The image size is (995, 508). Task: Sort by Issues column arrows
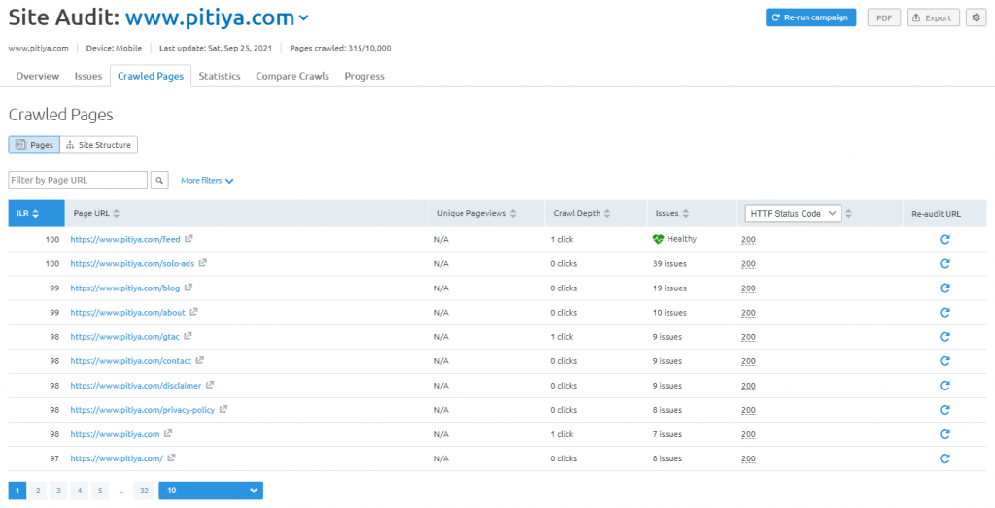(685, 214)
